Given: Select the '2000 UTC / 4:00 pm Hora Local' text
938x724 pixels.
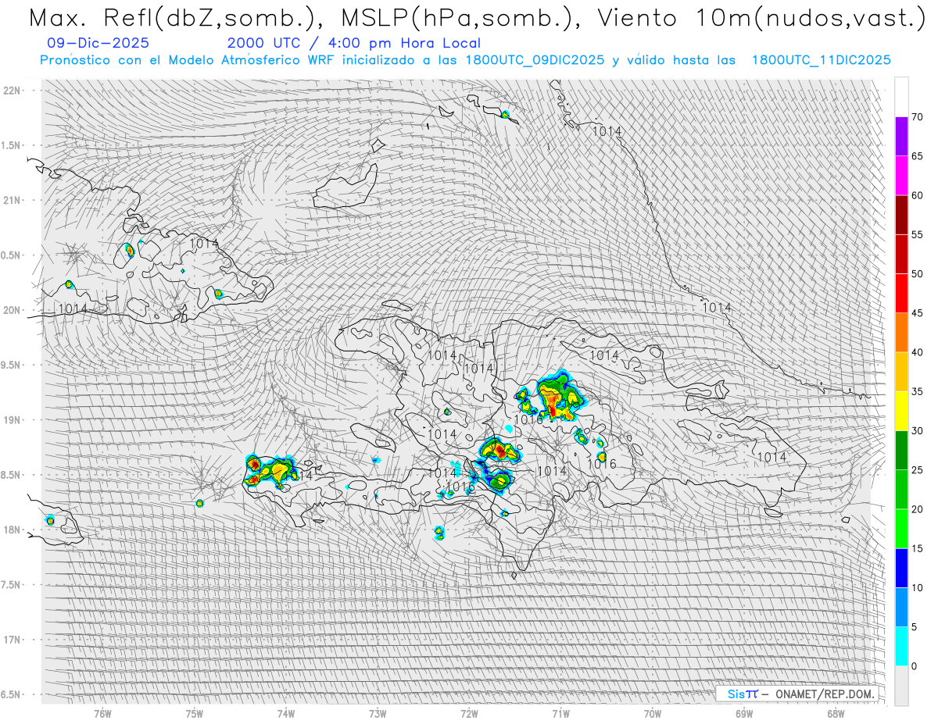Looking at the screenshot, I should point(353,43).
